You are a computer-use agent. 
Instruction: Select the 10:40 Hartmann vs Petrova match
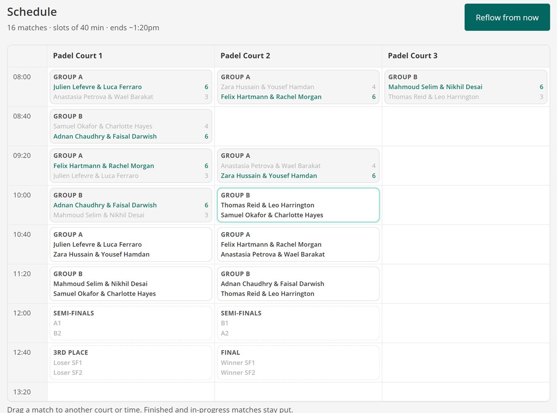[298, 244]
